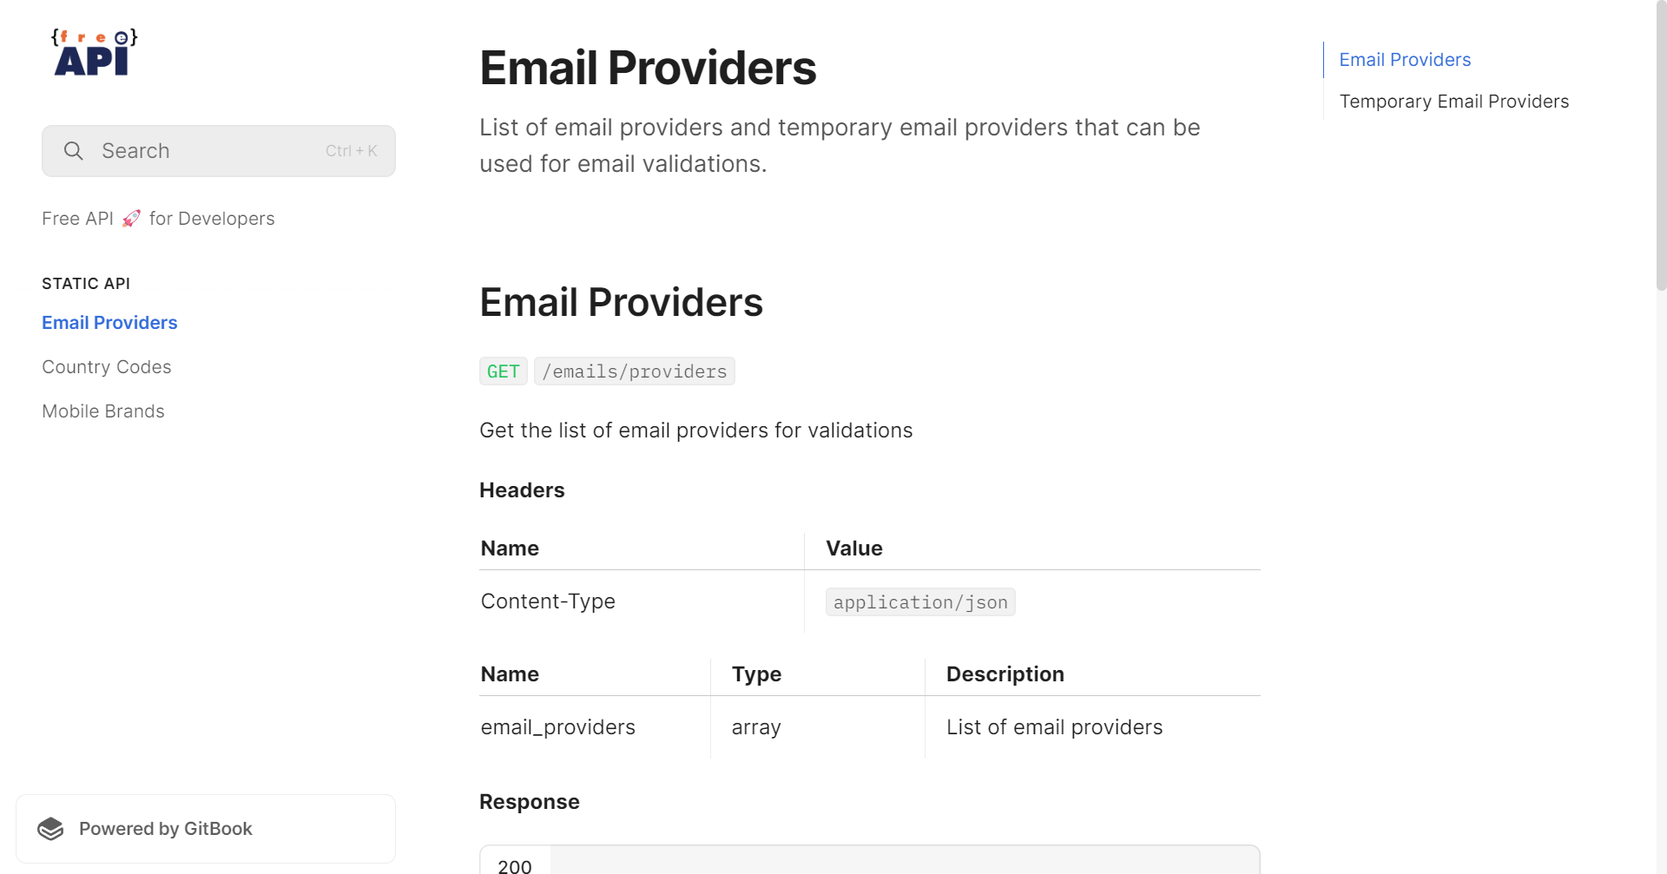Click the GET method badge
The width and height of the screenshot is (1667, 874).
(503, 371)
